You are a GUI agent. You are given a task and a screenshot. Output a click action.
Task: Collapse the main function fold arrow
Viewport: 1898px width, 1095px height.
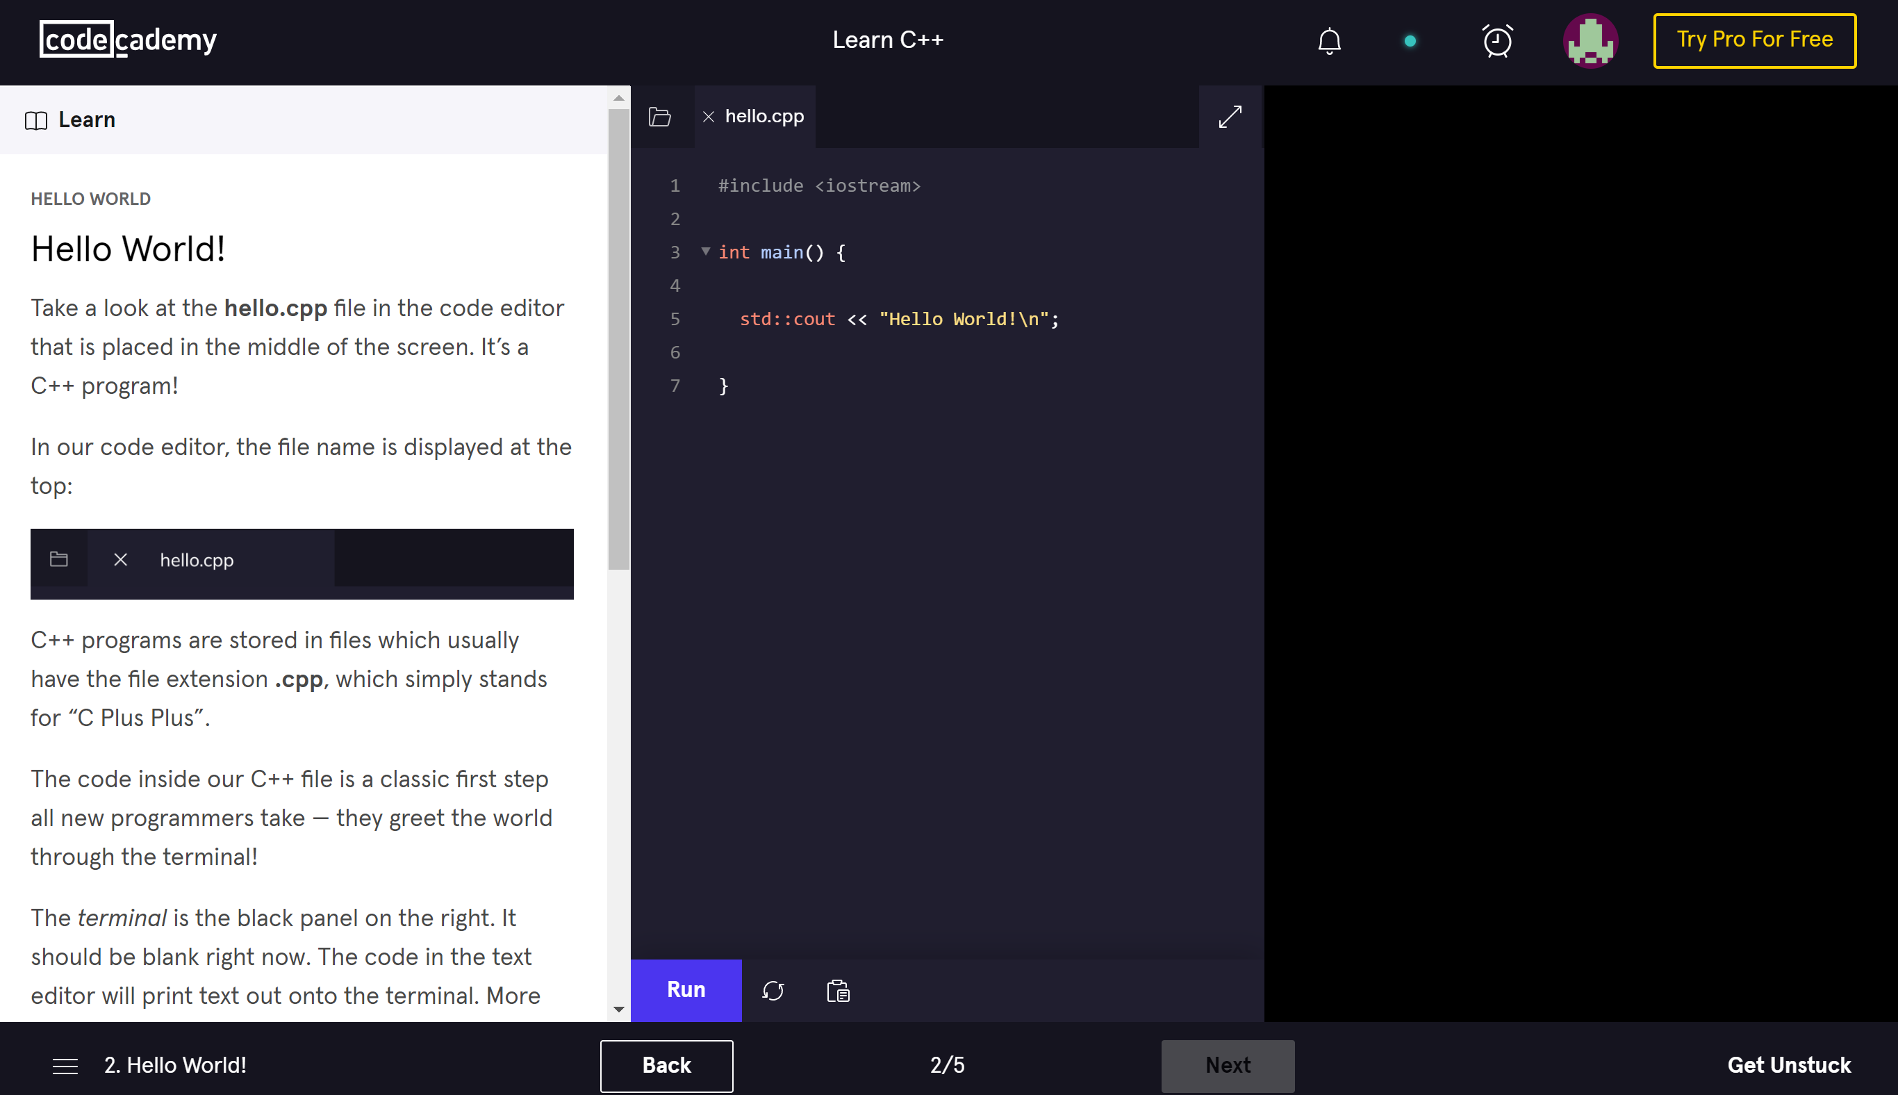(x=705, y=252)
